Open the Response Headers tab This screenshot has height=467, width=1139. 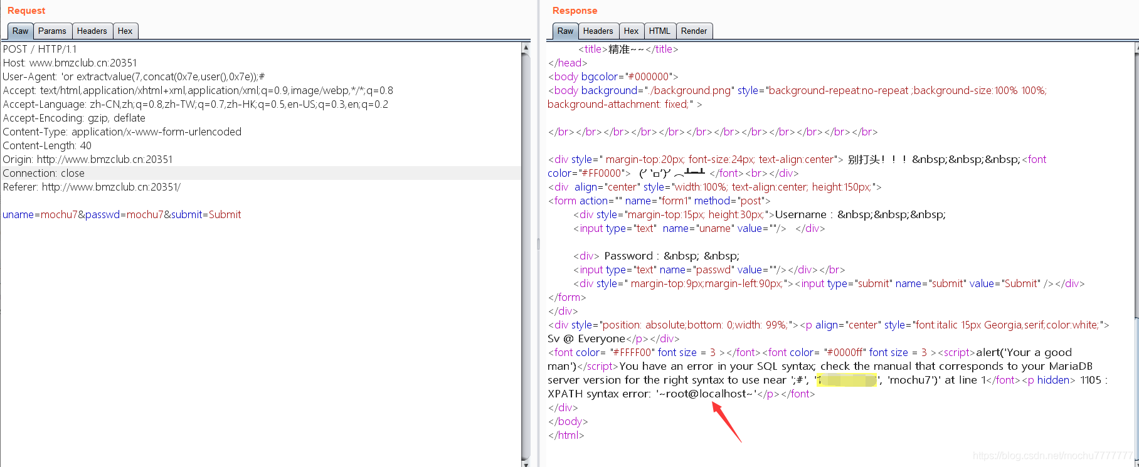tap(598, 31)
